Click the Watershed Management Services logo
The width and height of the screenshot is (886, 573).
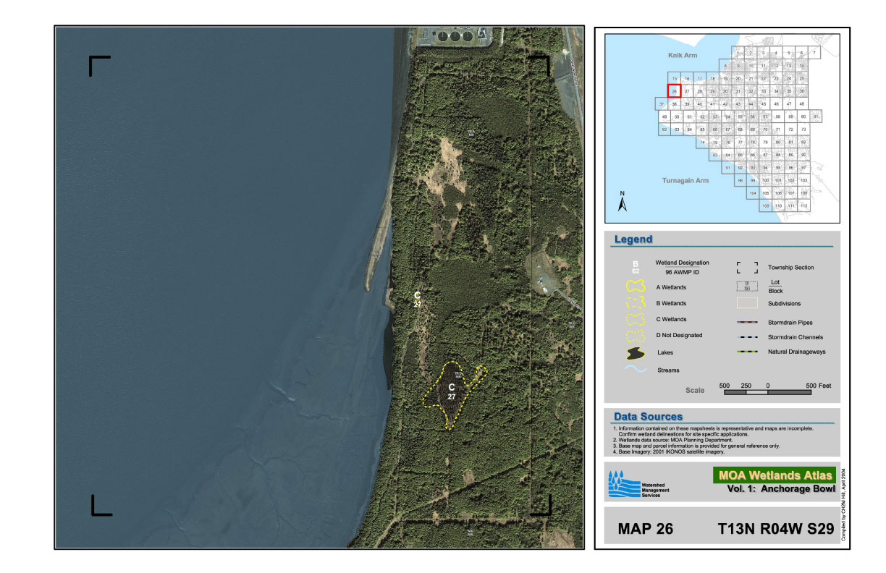(x=639, y=484)
